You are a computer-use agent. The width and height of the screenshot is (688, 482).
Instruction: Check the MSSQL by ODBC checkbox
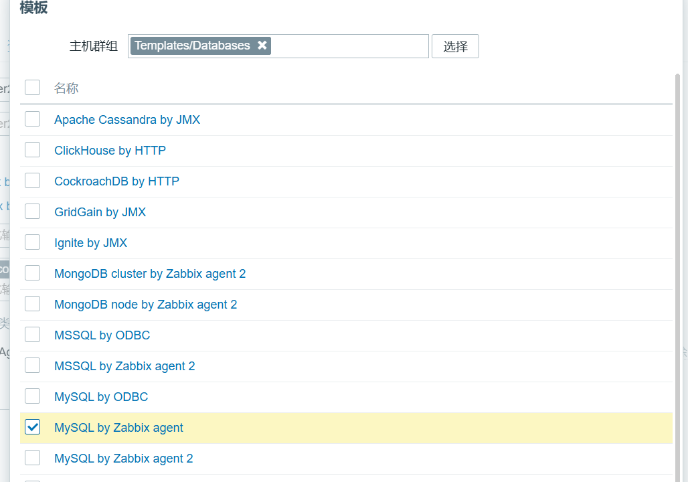click(x=33, y=335)
